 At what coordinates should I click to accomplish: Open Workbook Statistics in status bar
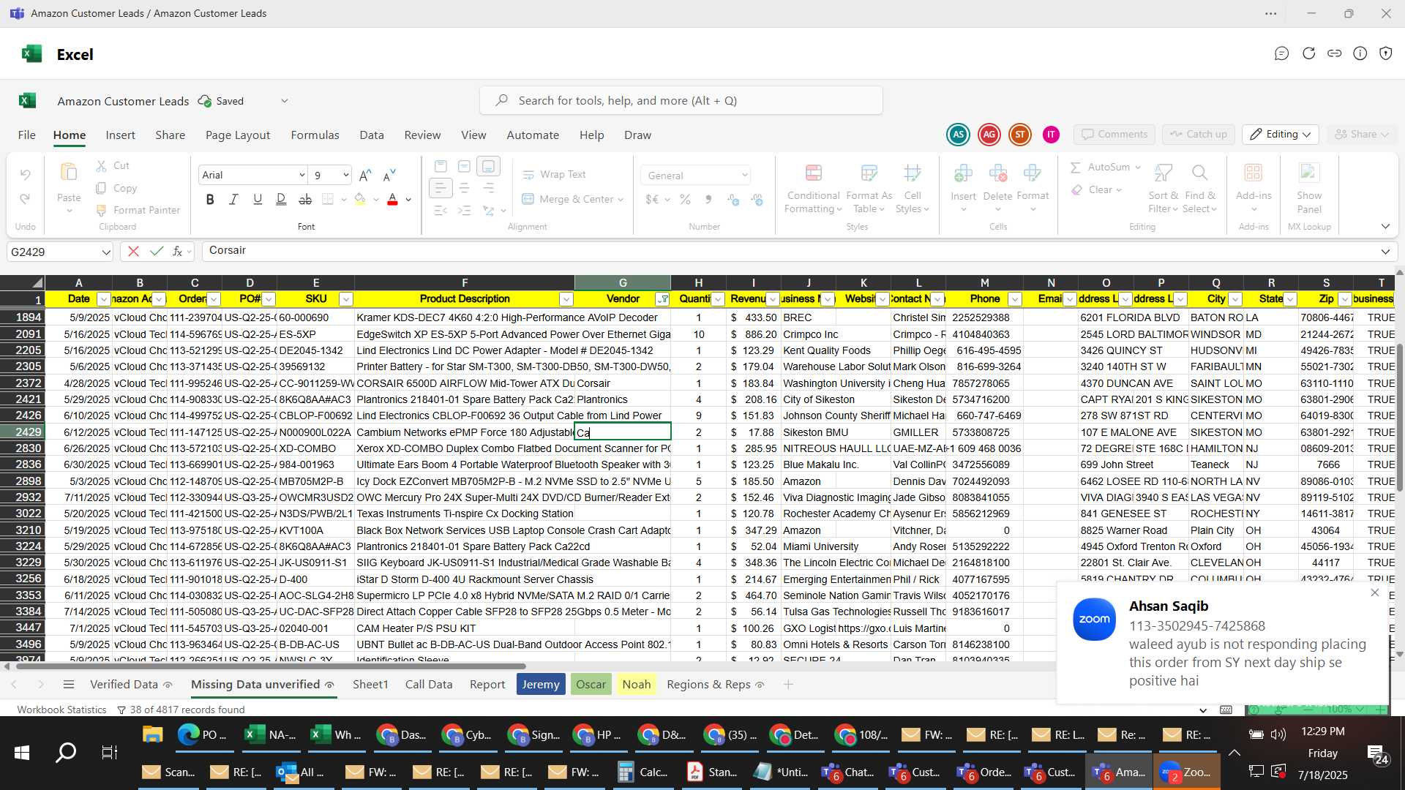61,710
